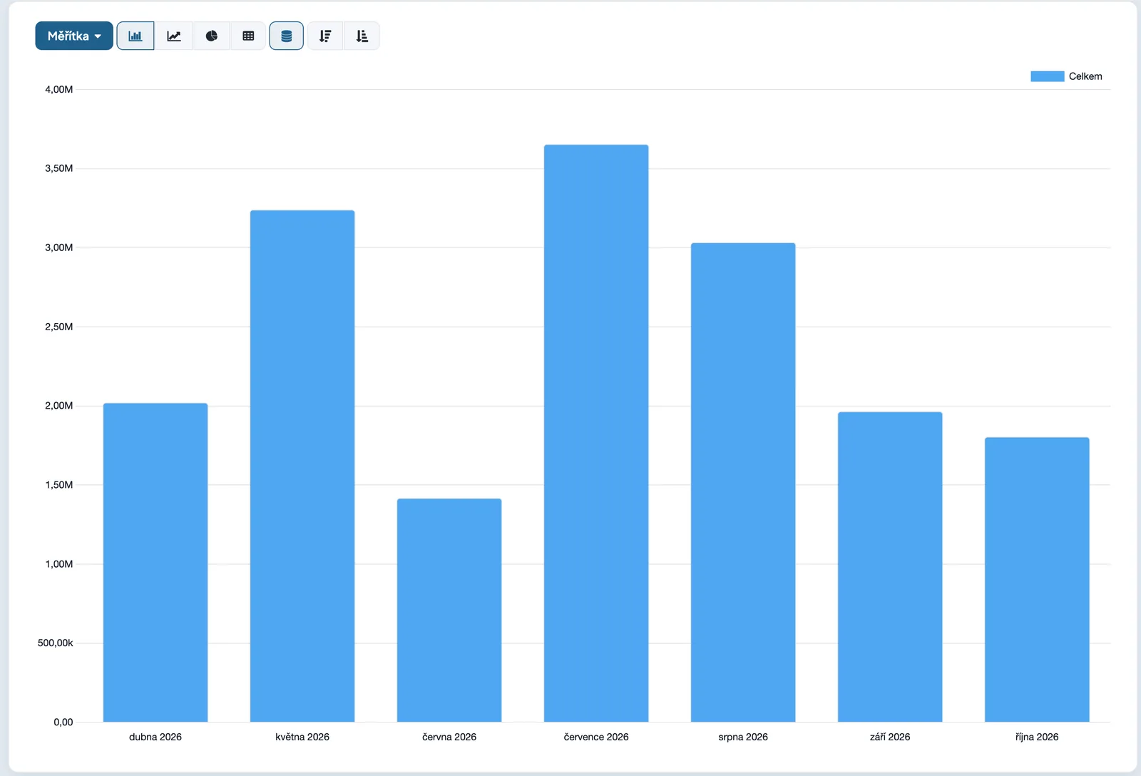The image size is (1141, 776).
Task: Switch to bar chart view
Action: coord(135,36)
